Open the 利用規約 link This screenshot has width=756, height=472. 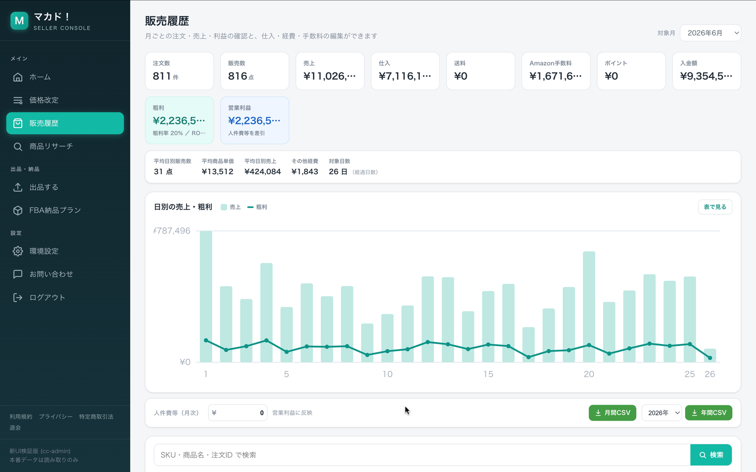21,417
